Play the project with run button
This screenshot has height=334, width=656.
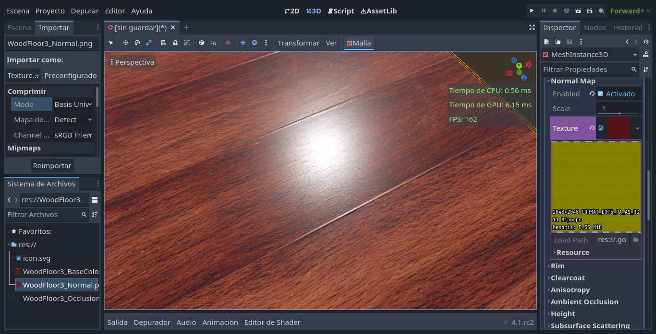(x=532, y=11)
